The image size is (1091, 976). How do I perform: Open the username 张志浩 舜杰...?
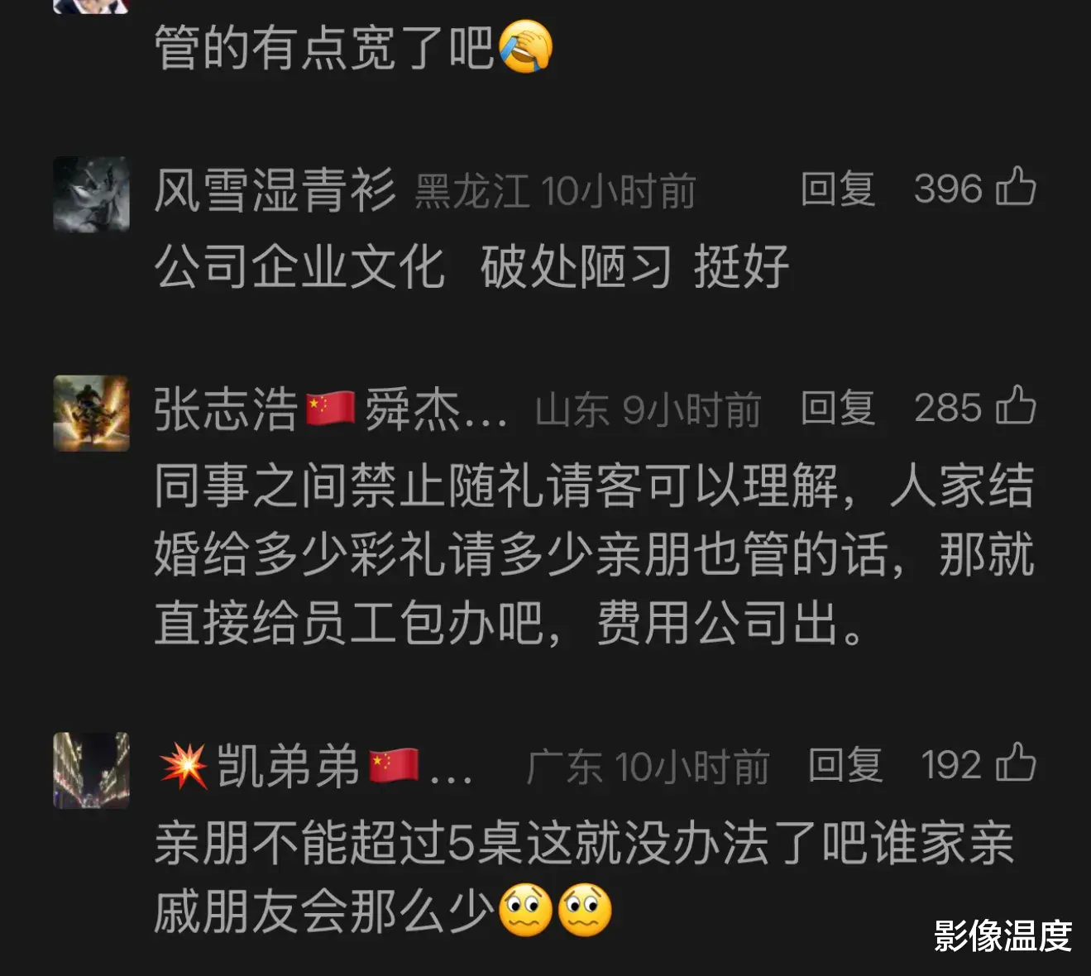[330, 409]
